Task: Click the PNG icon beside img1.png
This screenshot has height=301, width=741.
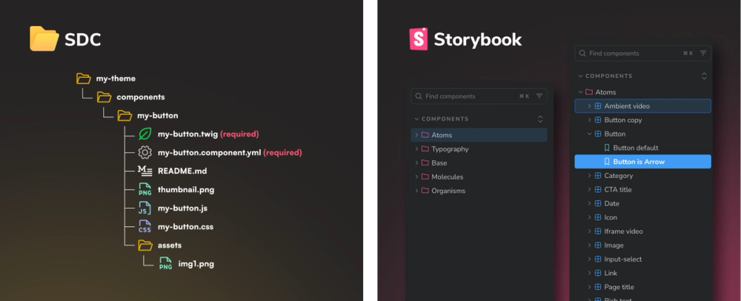Action: click(165, 264)
